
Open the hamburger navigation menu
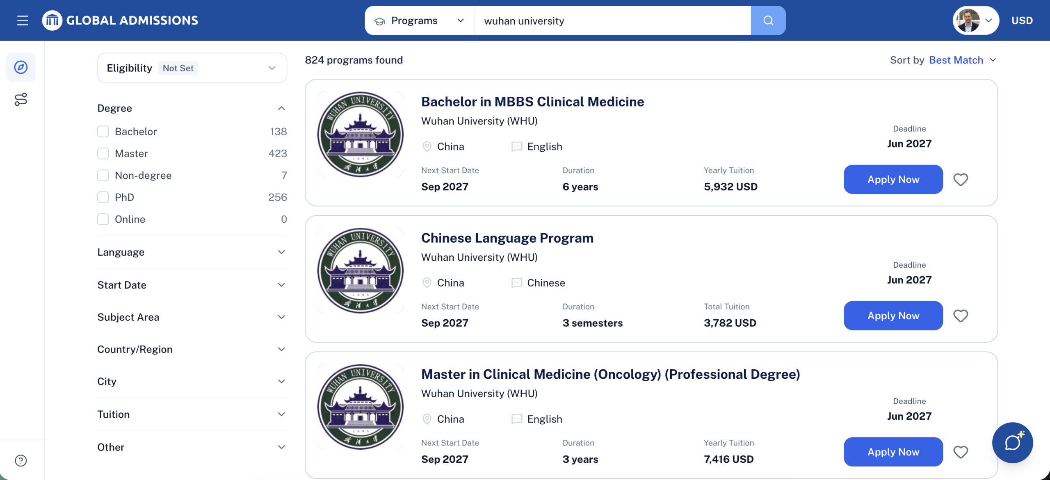click(23, 20)
